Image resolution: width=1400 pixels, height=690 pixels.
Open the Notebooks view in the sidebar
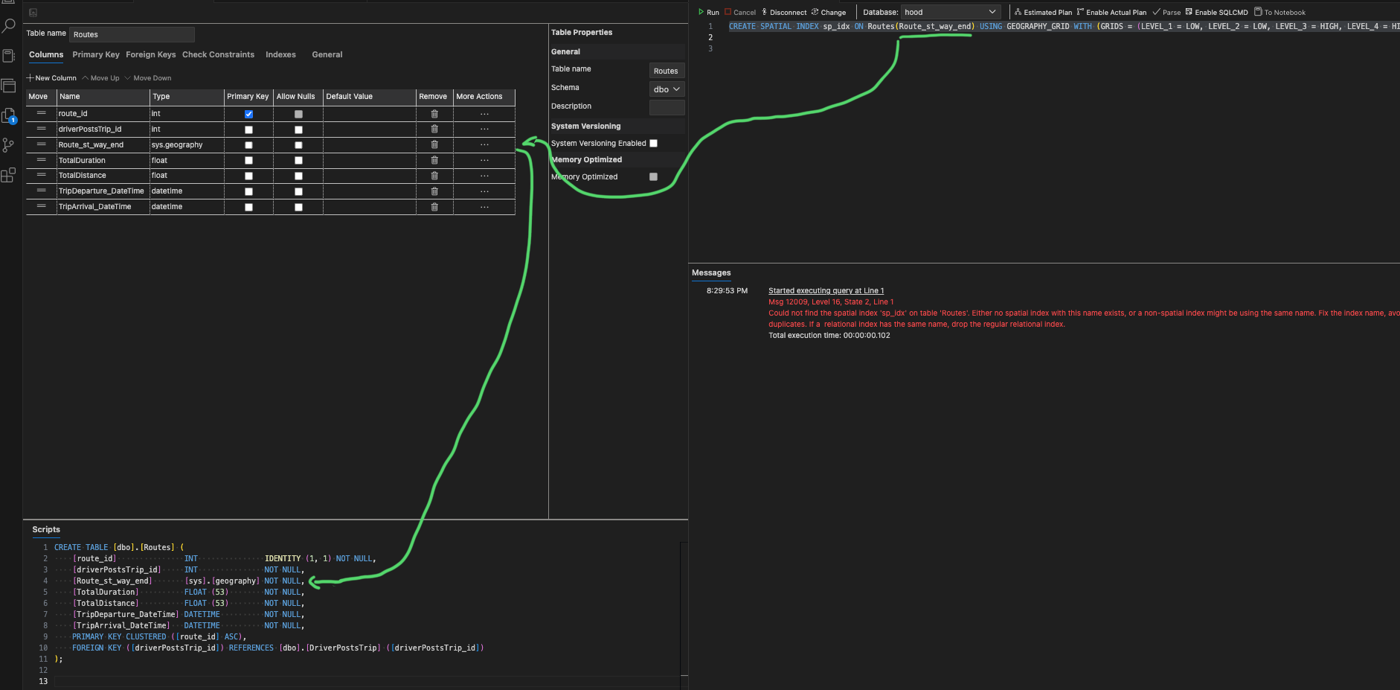pos(9,56)
